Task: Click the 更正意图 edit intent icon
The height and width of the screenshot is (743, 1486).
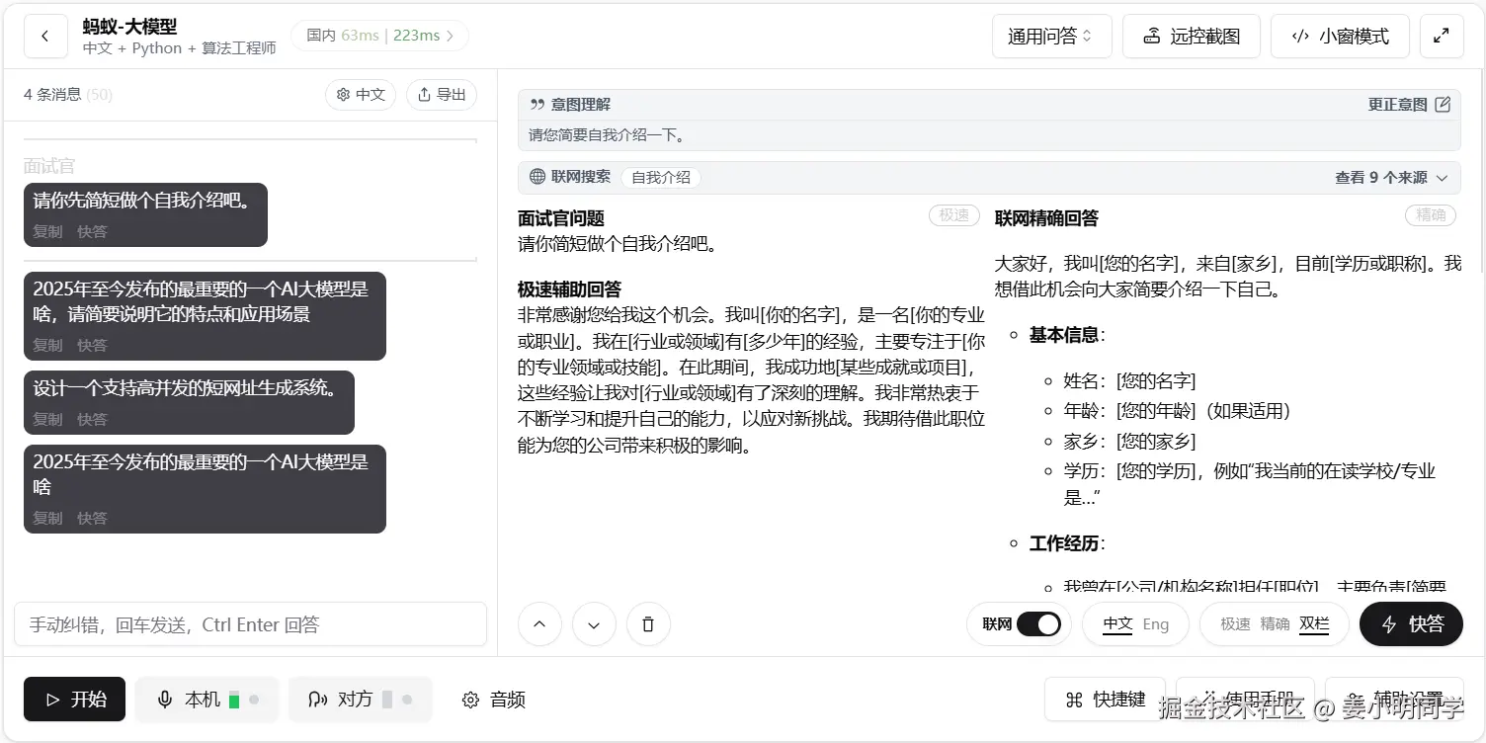Action: (x=1443, y=104)
